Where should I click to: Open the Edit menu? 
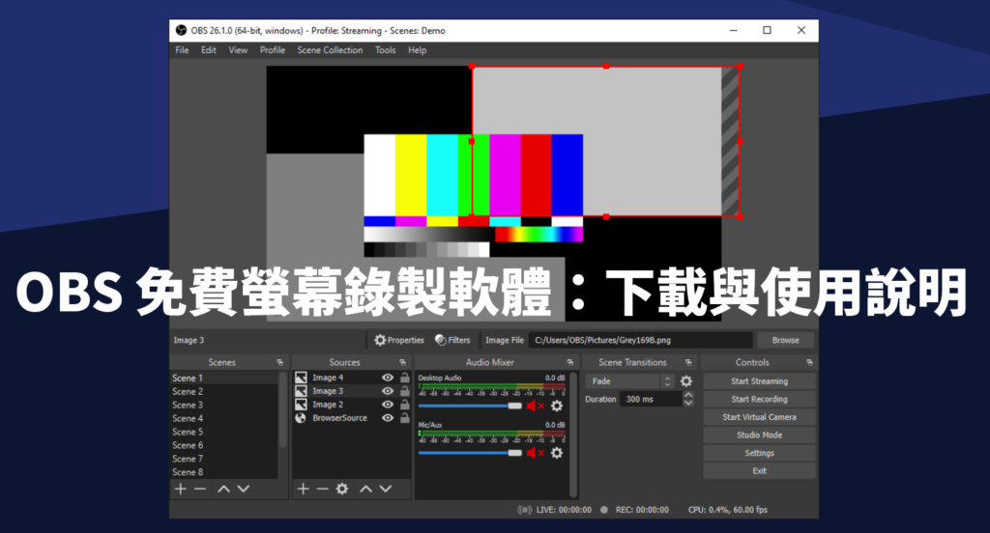point(209,50)
